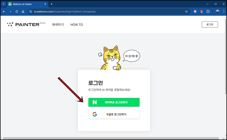Screen dimensions: 227x140
Task: Open the HOW TO menu item
Action: tap(76, 25)
